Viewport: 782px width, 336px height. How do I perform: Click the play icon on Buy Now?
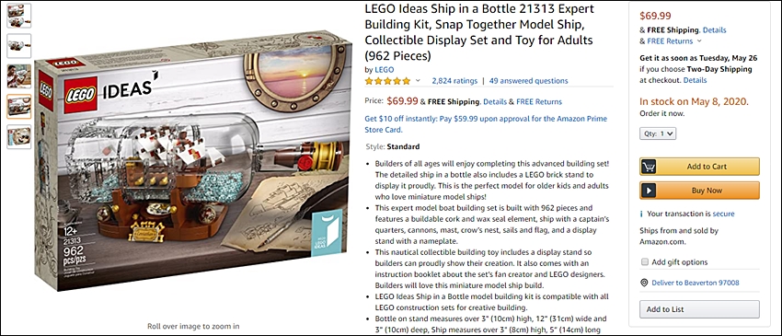[649, 191]
